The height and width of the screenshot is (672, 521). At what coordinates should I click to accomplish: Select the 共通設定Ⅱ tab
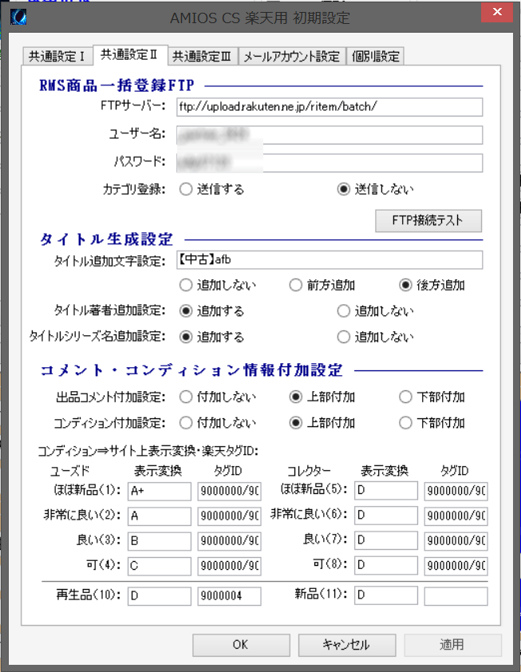(130, 55)
